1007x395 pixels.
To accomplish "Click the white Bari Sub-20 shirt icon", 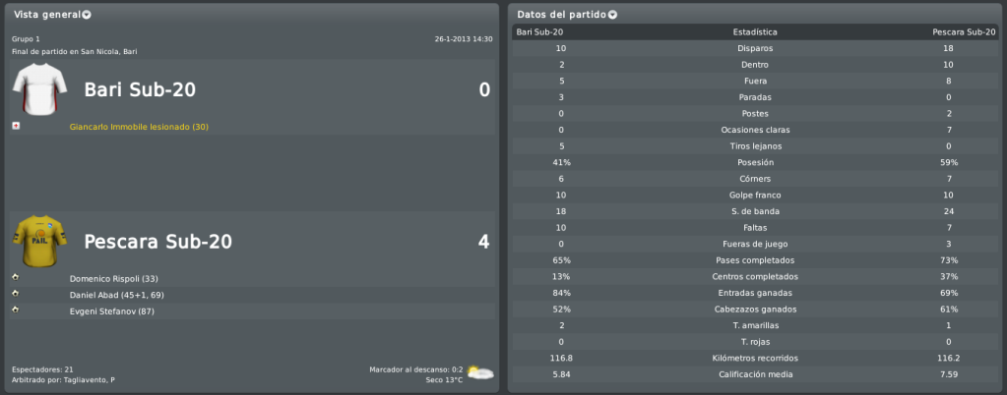I will pos(39,89).
